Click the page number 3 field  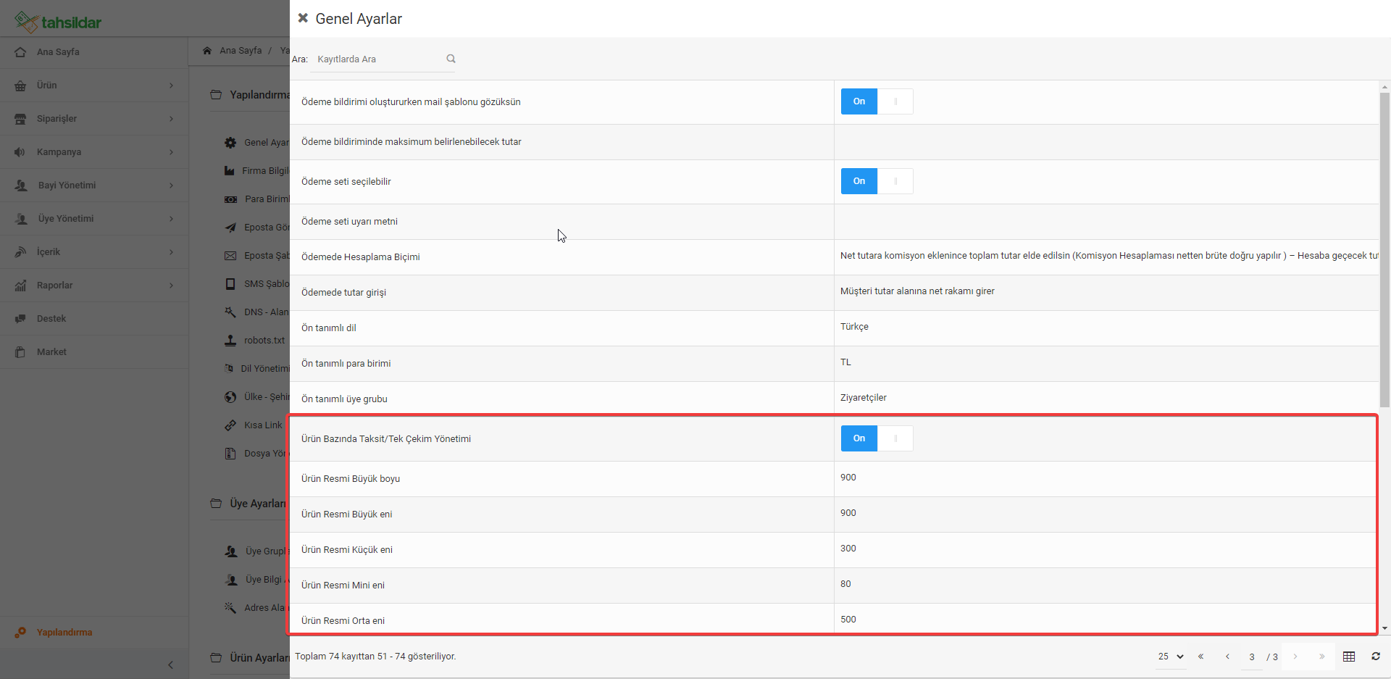(1251, 657)
